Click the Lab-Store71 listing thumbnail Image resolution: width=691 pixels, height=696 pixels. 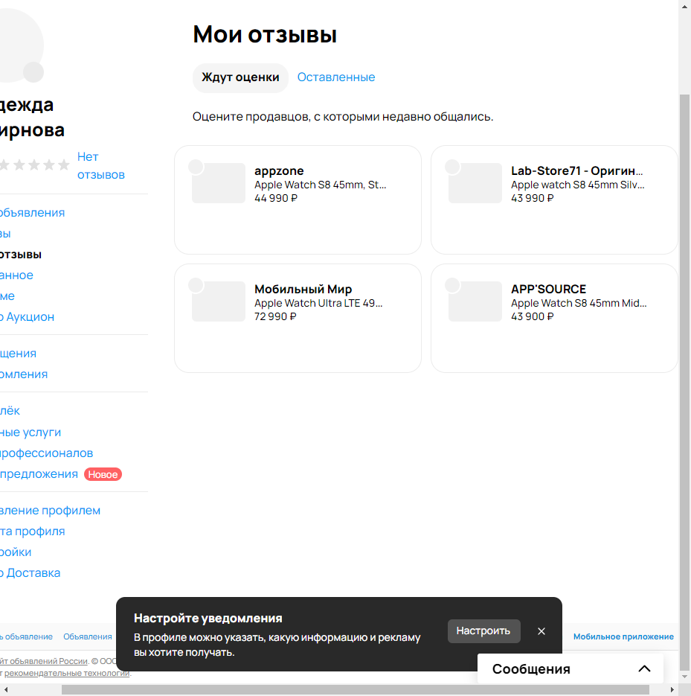475,183
